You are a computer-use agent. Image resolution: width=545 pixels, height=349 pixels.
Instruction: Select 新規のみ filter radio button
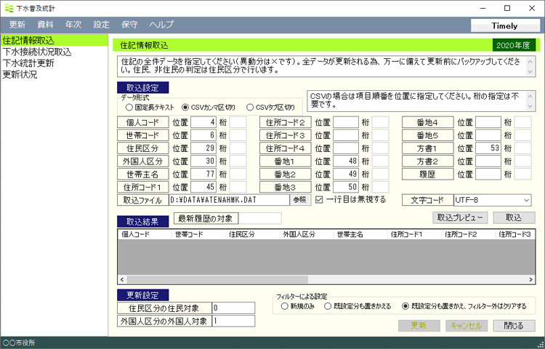[284, 307]
